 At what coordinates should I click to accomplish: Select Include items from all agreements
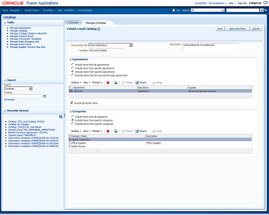(x=73, y=65)
